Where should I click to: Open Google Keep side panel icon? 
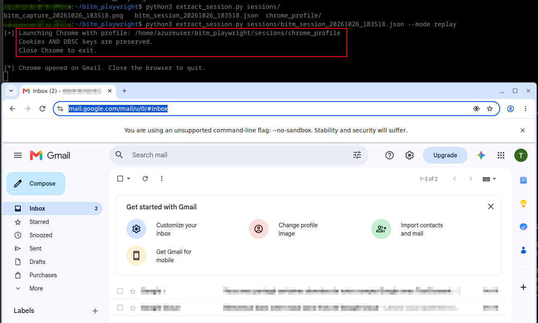(x=523, y=204)
